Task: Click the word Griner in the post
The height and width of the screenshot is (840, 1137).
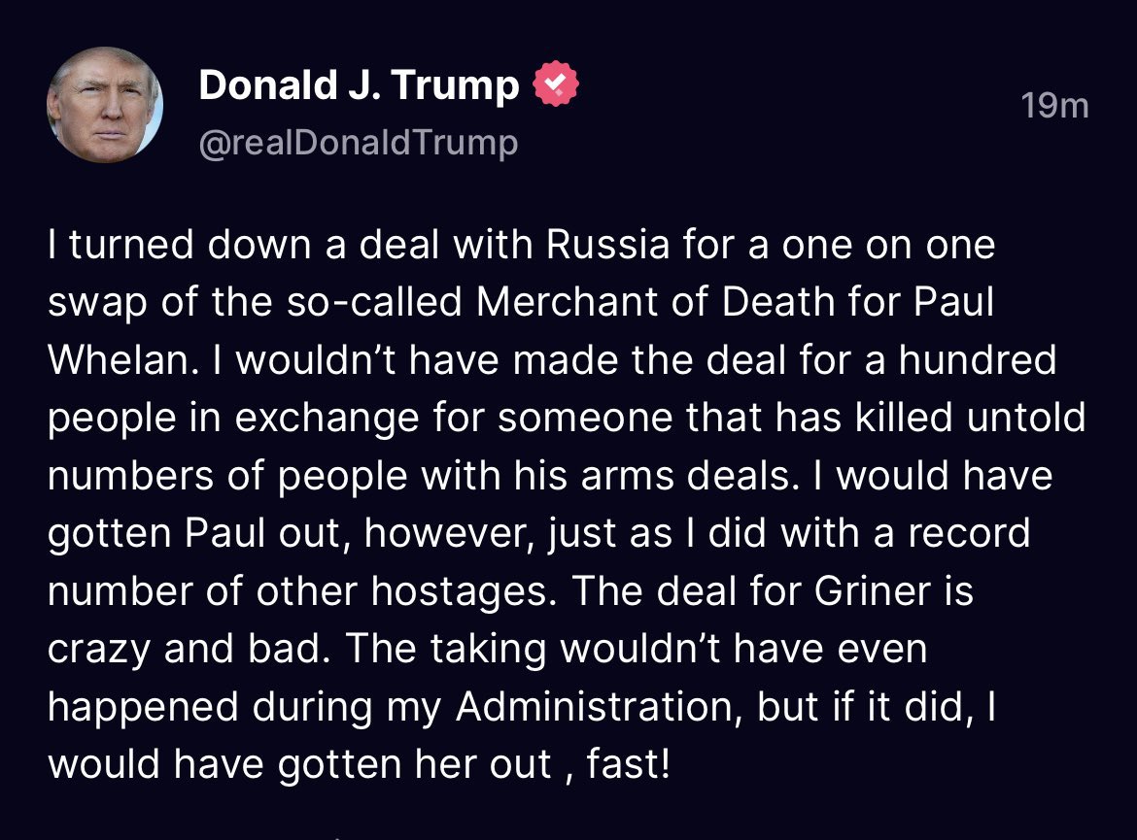Action: tap(872, 590)
